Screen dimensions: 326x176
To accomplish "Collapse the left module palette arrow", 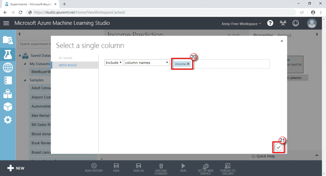I will 19,34.
